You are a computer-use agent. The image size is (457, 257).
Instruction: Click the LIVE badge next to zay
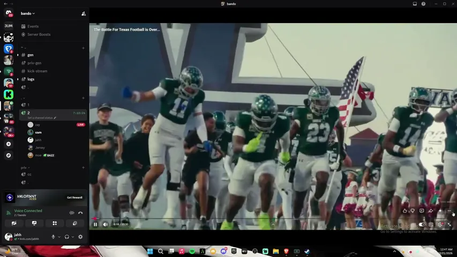pyautogui.click(x=81, y=125)
